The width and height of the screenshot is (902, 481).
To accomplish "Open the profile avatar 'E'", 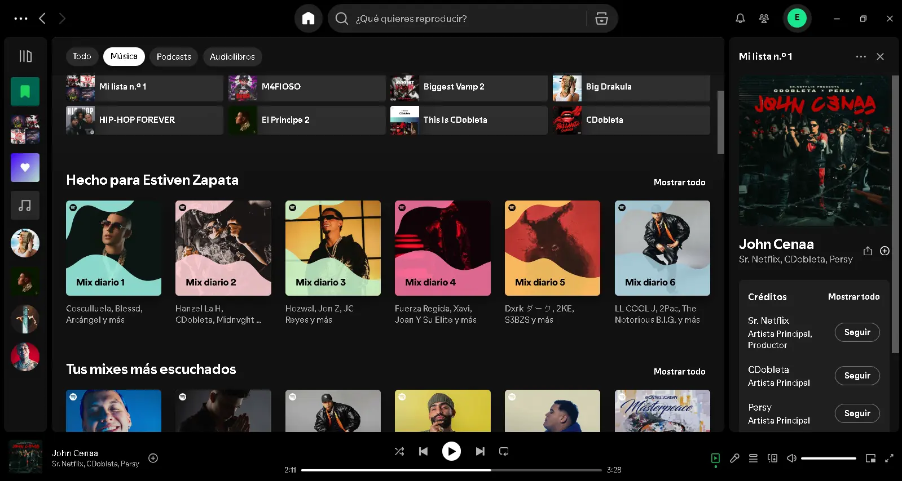I will [x=797, y=18].
